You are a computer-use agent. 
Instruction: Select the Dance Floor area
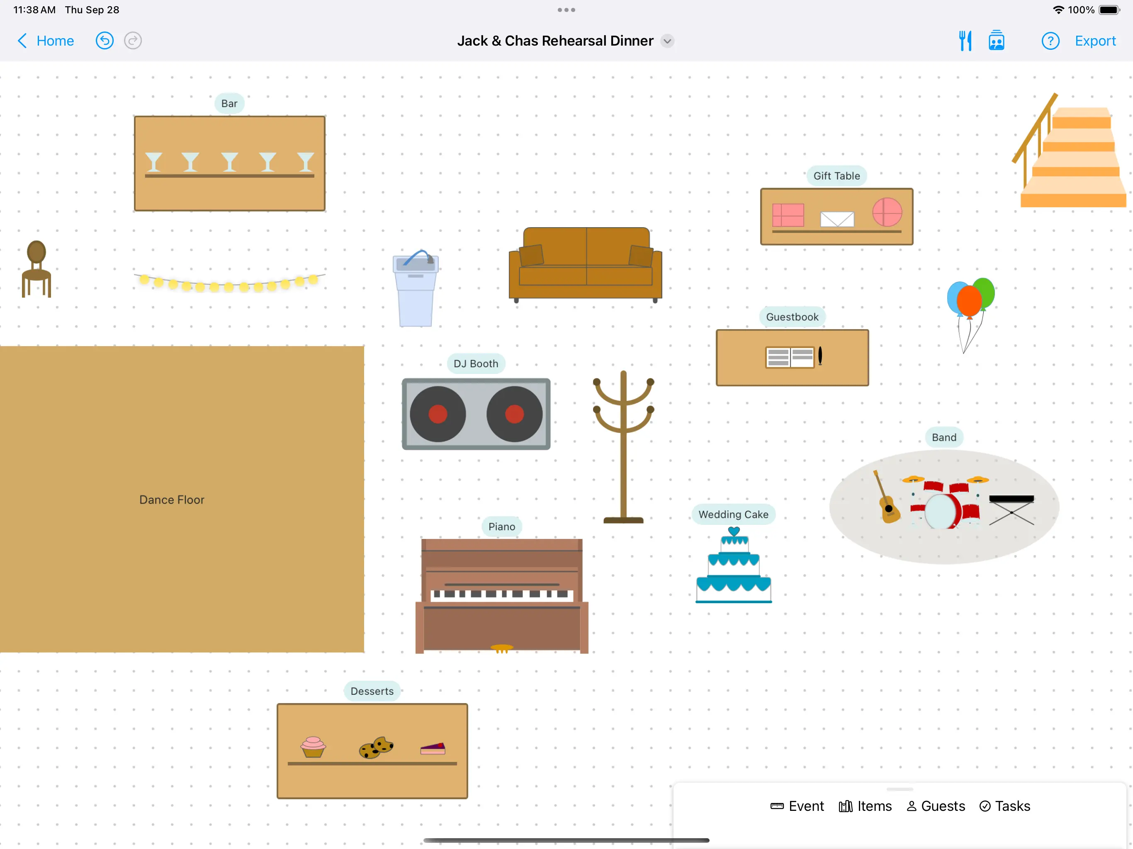click(172, 499)
